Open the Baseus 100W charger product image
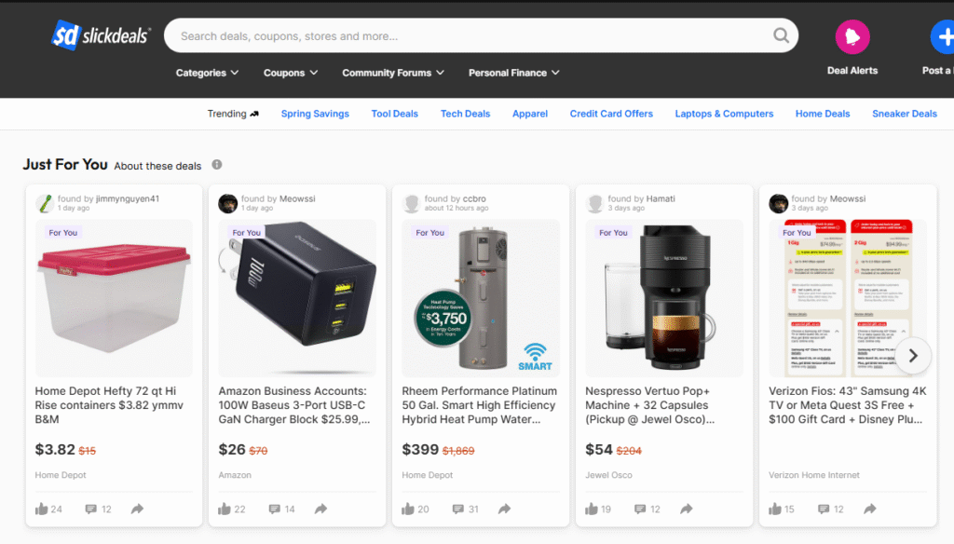Screen dimensions: 954x544 (x=297, y=298)
